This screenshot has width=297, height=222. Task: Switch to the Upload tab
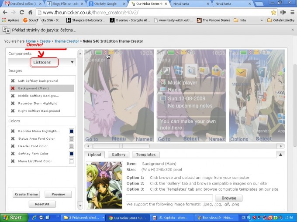94,155
